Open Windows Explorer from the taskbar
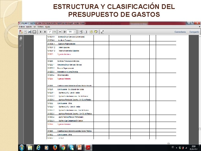The width and height of the screenshot is (201, 151). [x=30, y=148]
